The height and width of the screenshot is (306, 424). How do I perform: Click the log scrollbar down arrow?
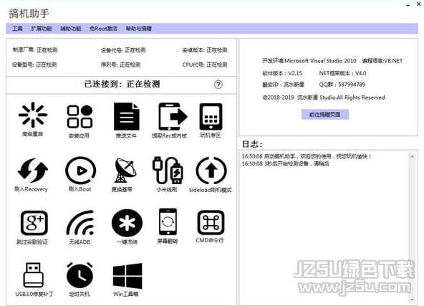(412, 300)
